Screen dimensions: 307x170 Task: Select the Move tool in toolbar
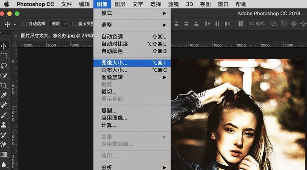tap(4, 46)
